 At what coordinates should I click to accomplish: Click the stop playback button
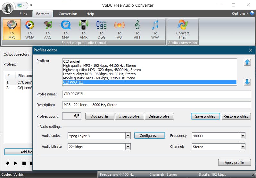(x=31, y=163)
